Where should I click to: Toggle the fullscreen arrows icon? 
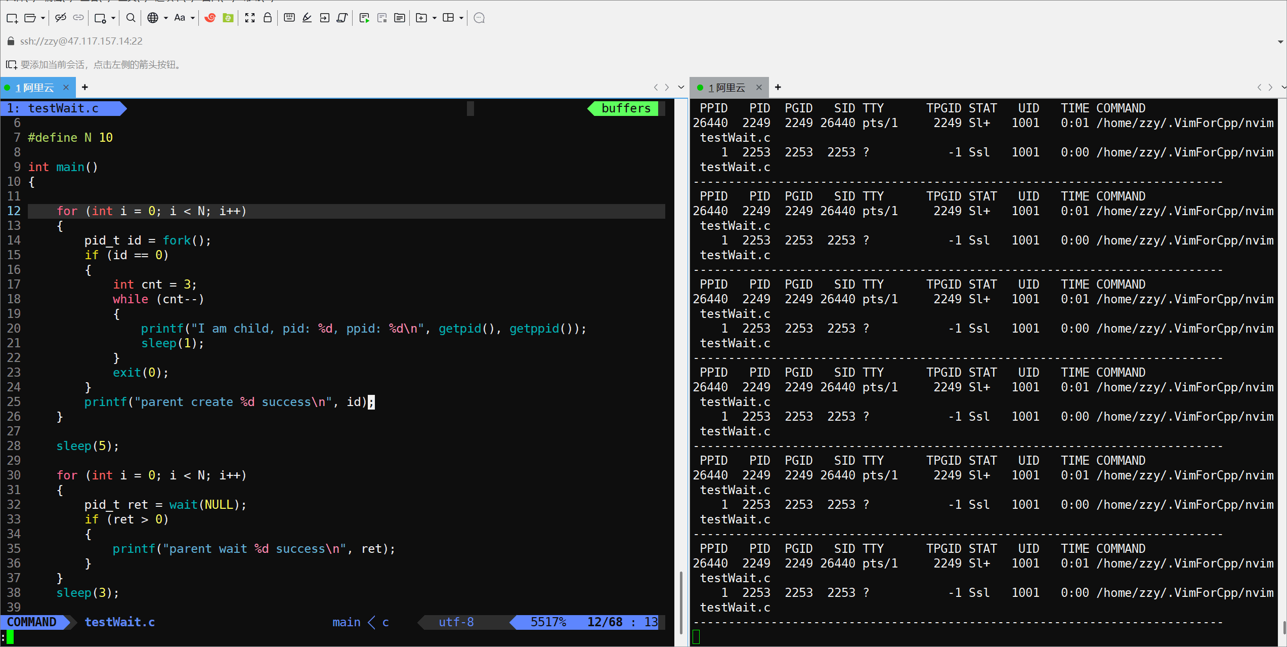click(x=249, y=18)
